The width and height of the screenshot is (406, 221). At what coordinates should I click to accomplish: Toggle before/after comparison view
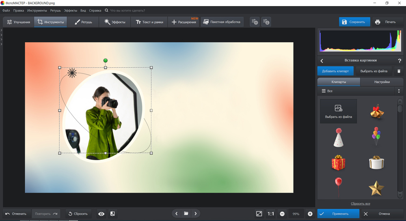coord(113,214)
